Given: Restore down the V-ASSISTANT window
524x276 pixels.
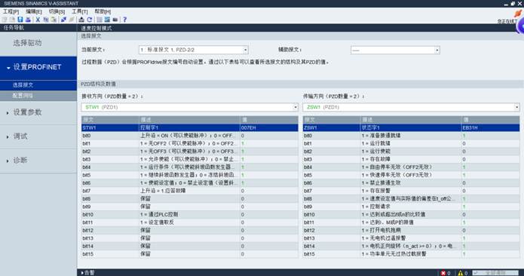Looking at the screenshot, I should pos(513,3).
